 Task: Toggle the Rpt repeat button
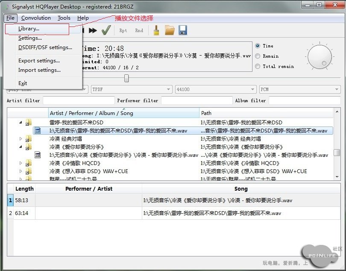[x=123, y=30]
